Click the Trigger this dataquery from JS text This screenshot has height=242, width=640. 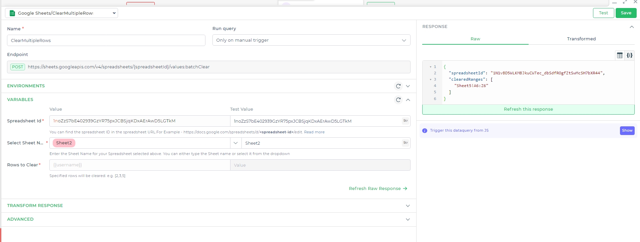[x=459, y=131]
